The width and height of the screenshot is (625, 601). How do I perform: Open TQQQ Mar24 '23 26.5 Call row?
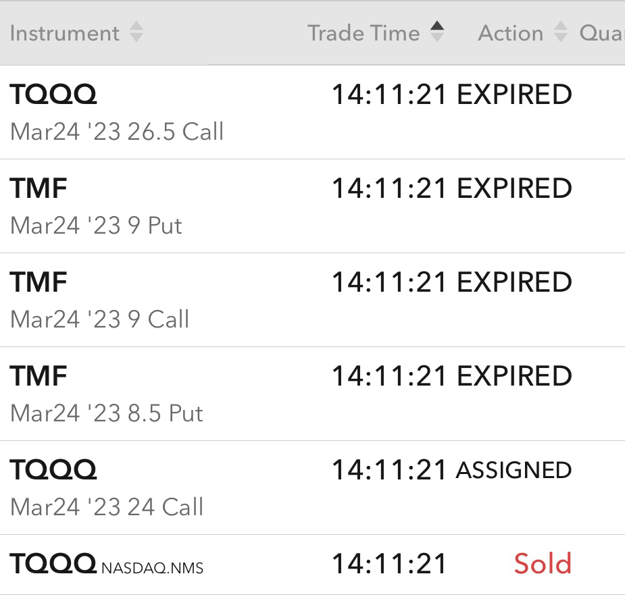(x=312, y=112)
